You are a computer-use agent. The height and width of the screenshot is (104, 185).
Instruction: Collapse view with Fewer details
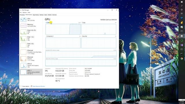click(25, 86)
